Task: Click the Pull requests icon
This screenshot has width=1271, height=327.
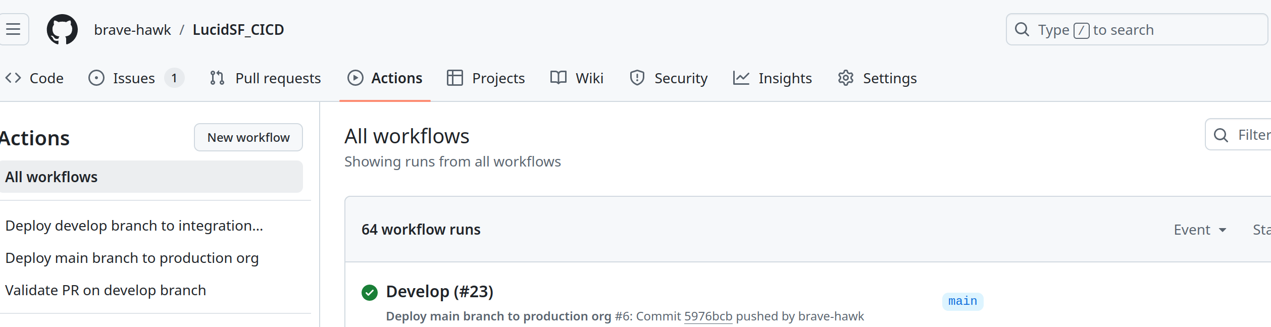Action: 217,78
